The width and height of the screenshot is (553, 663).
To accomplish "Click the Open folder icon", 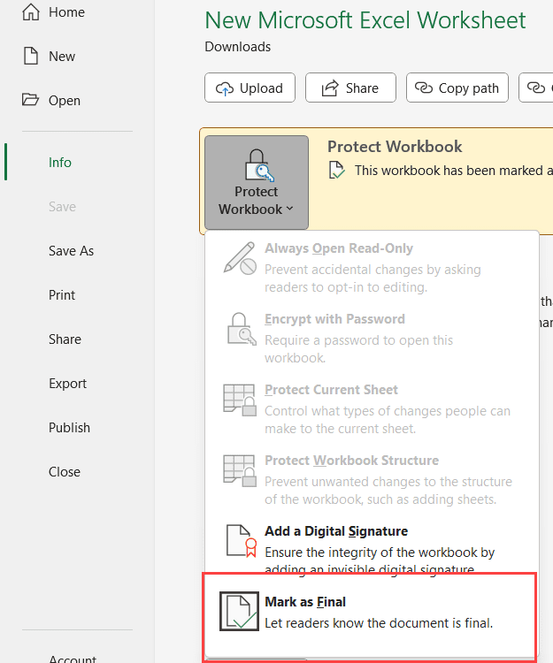I will (x=31, y=101).
